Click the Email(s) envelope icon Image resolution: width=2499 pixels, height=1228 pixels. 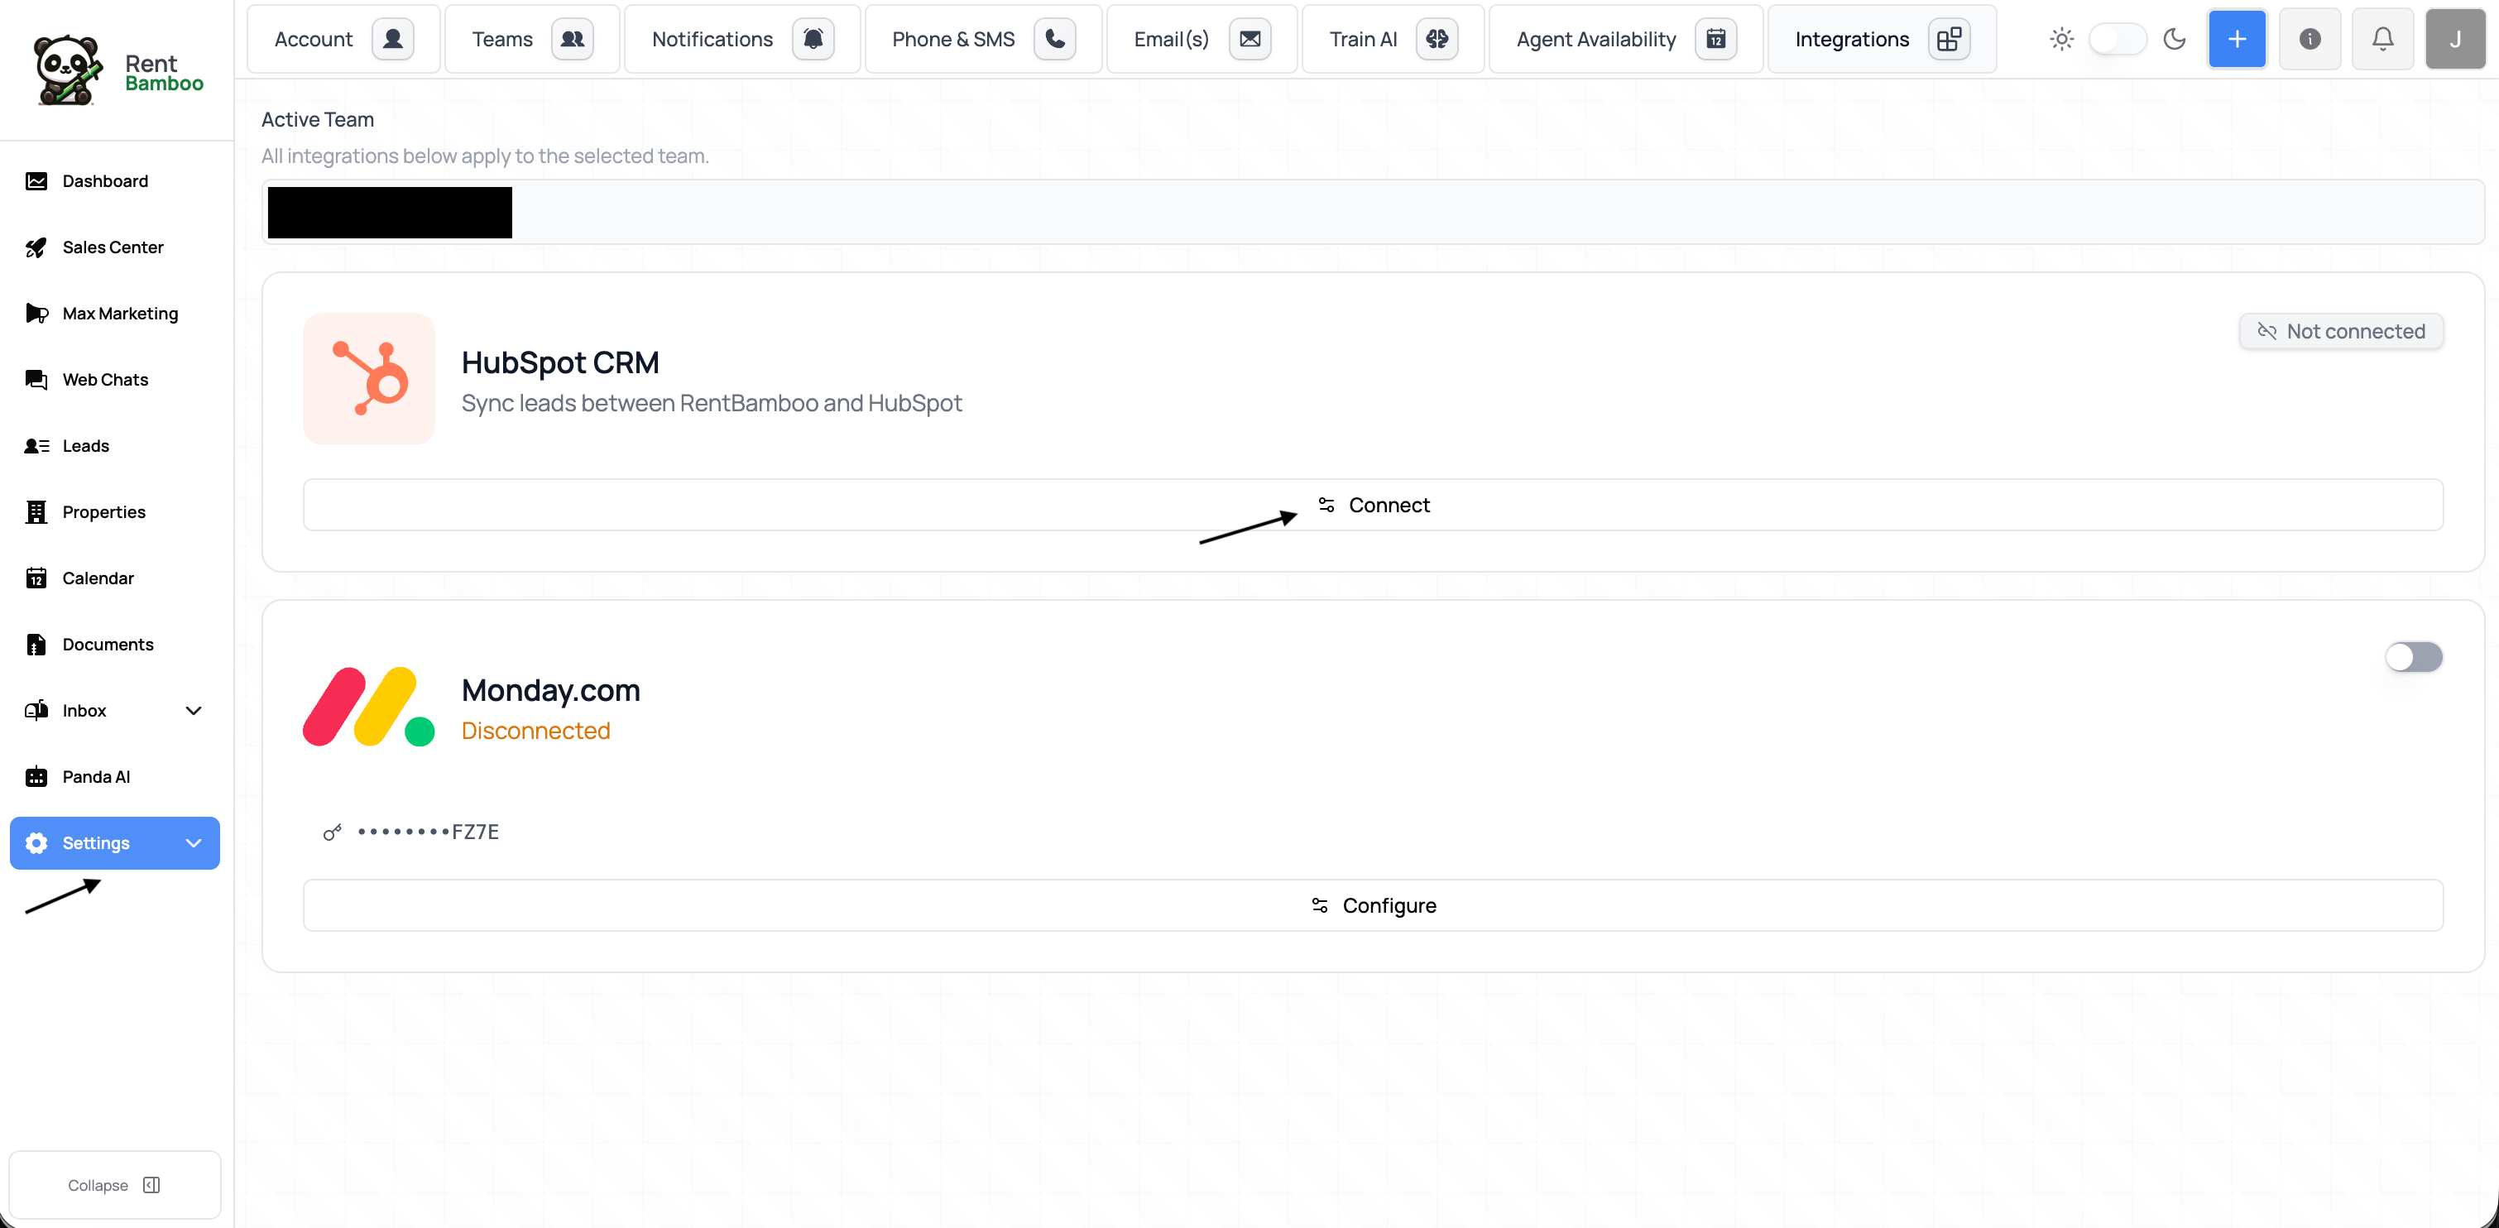coord(1249,39)
